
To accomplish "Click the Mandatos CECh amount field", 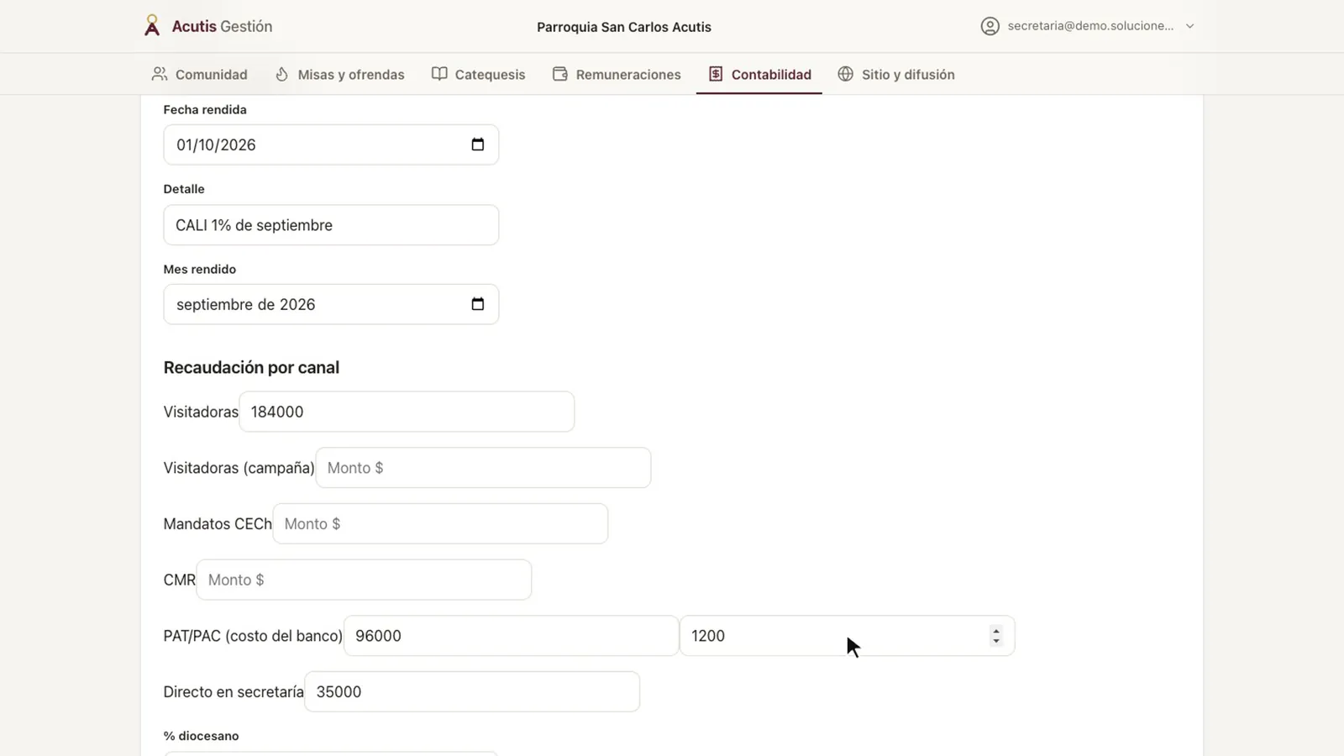I will coord(440,523).
